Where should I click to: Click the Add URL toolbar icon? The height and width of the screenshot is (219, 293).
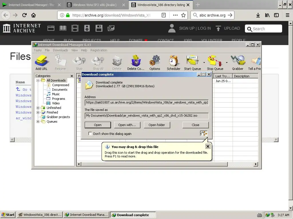tap(41, 61)
